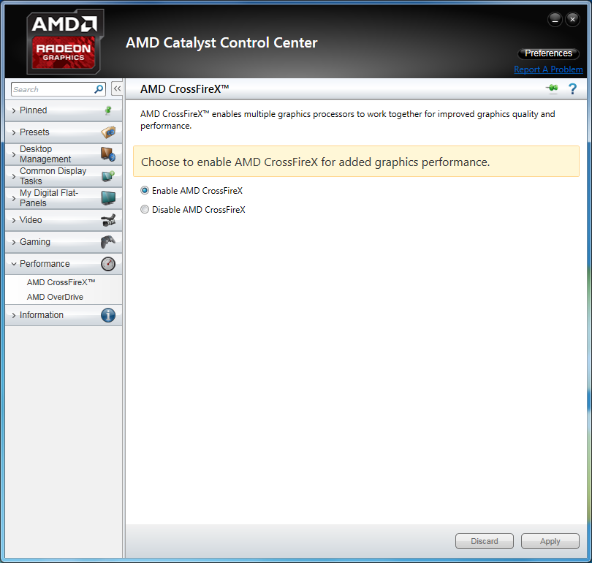Image resolution: width=592 pixels, height=563 pixels.
Task: Click the Performance gauge icon
Action: [x=108, y=264]
